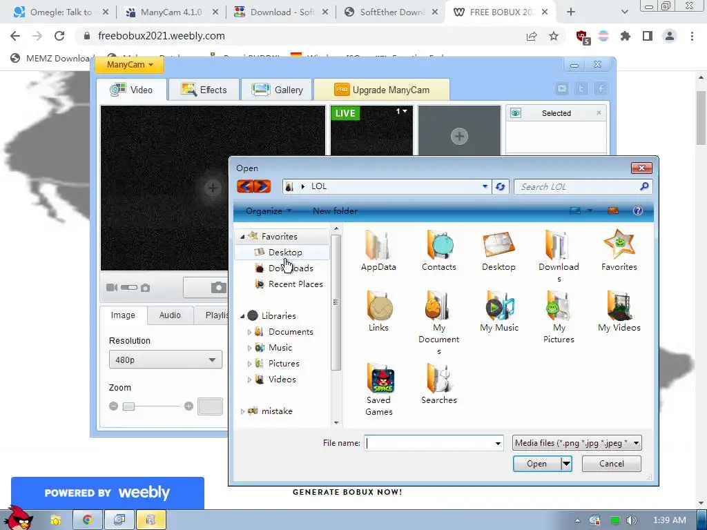Click the ManyCam zoom slider handle
This screenshot has width=707, height=530.
coord(128,406)
